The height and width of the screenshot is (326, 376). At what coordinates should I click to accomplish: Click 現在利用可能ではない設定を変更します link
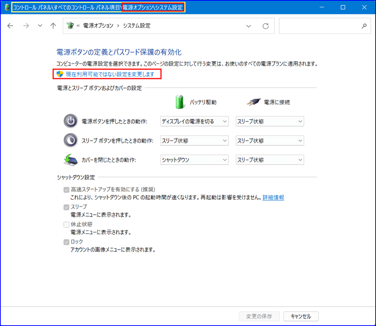click(x=110, y=74)
